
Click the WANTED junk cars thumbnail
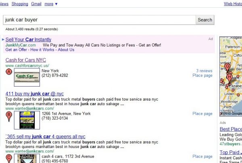pyautogui.click(x=27, y=159)
